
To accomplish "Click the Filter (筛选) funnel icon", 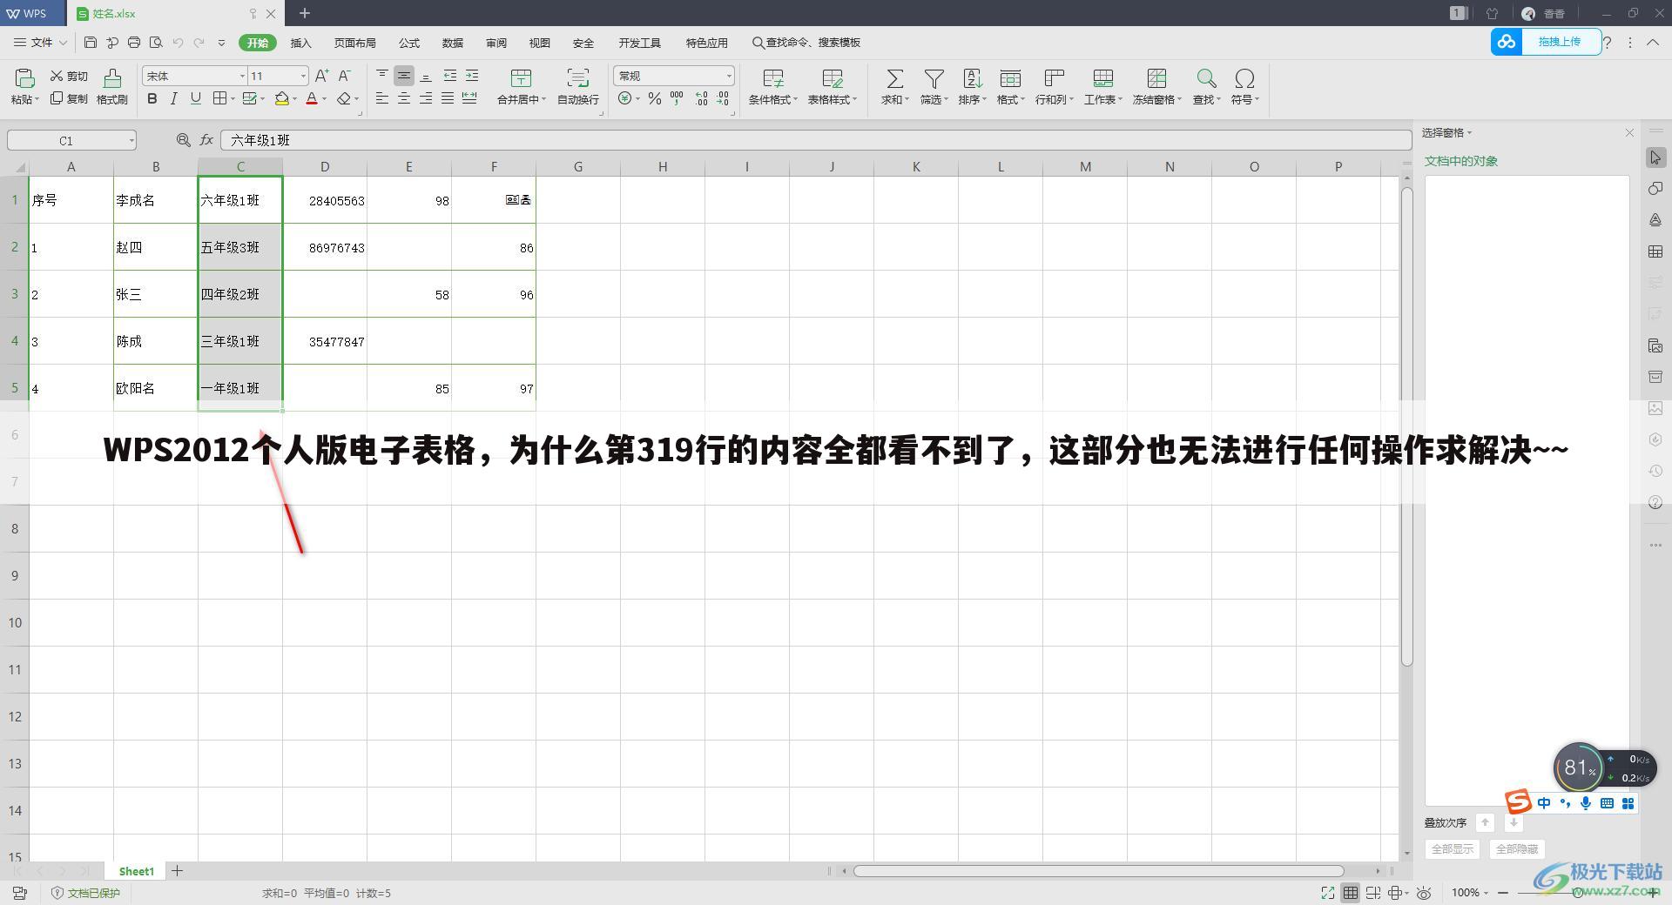I will click(x=934, y=79).
